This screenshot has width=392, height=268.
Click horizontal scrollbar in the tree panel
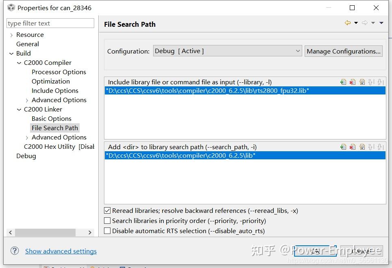pyautogui.click(x=45, y=233)
